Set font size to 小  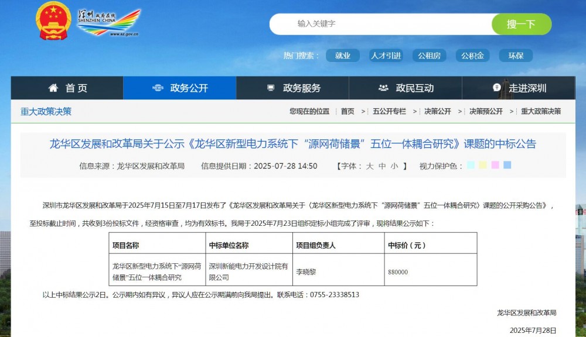pos(394,166)
